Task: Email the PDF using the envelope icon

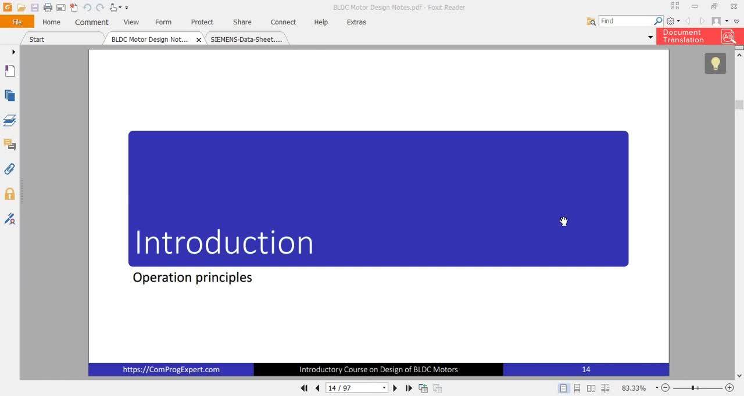Action: 60,8
